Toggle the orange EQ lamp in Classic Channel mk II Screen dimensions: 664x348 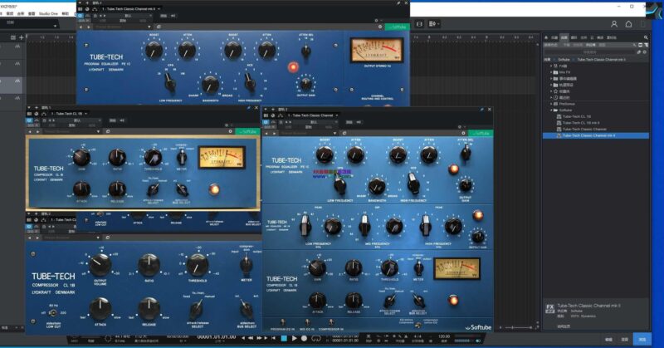pyautogui.click(x=293, y=66)
